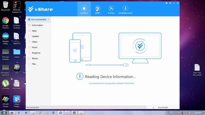Image resolution: width=205 pixels, height=115 pixels.
Task: Open the Files sidebar section
Action: 34,64
